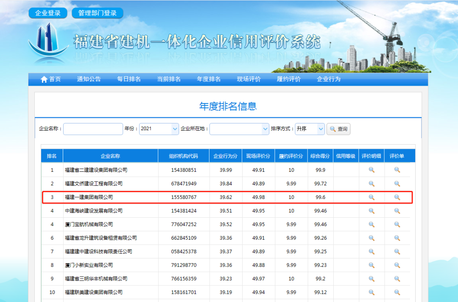Image resolution: width=458 pixels, height=302 pixels.
Task: Click 评价明细 icon for 厦门宝航机械有限公司
Action: point(371,224)
